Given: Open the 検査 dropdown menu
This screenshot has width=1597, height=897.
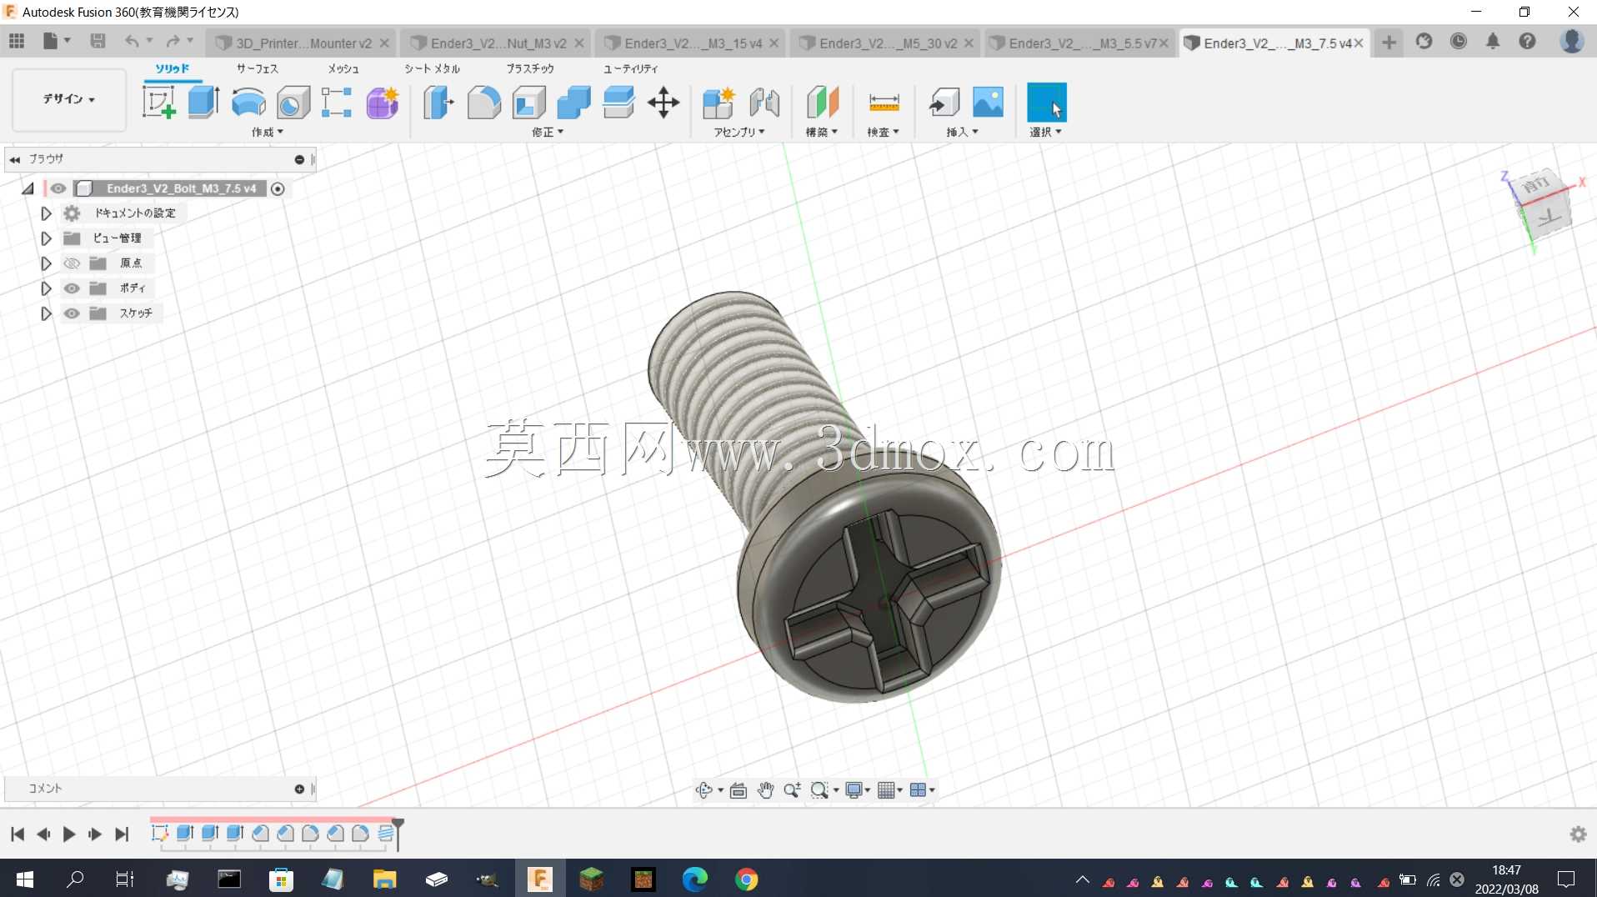Looking at the screenshot, I should click(x=883, y=132).
